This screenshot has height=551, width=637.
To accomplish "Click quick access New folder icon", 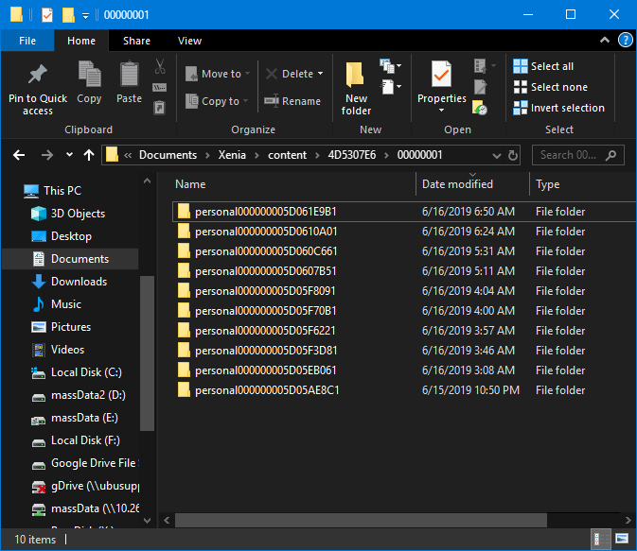I will pos(68,15).
